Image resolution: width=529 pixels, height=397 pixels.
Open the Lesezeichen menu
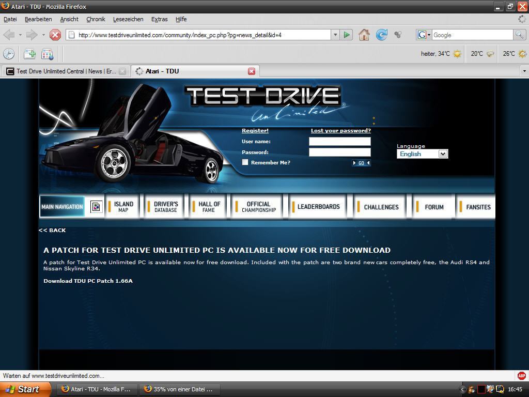pos(128,19)
